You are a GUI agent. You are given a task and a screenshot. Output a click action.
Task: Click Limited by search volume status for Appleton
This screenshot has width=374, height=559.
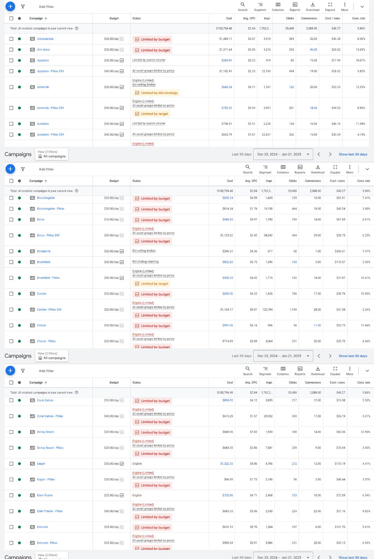[149, 60]
